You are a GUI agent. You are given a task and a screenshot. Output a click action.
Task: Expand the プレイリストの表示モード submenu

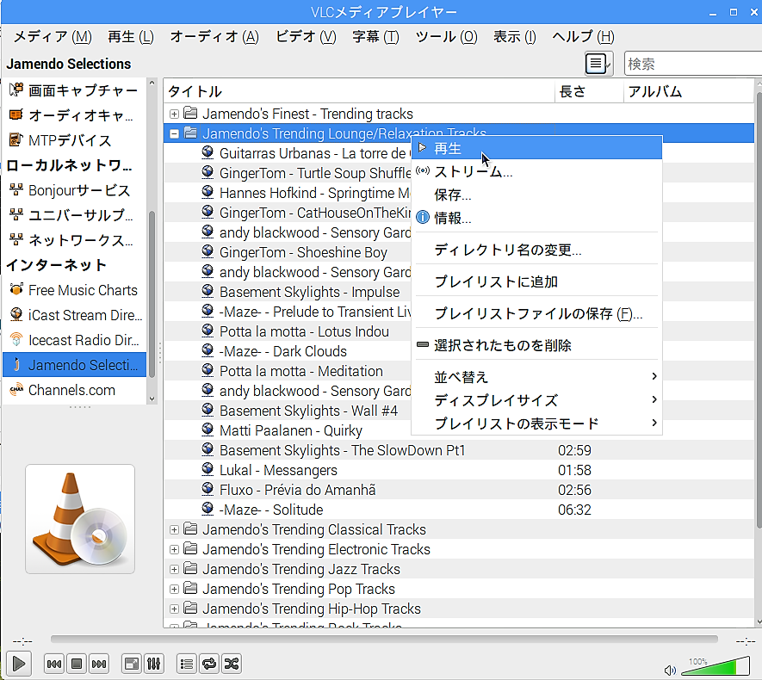pos(536,423)
